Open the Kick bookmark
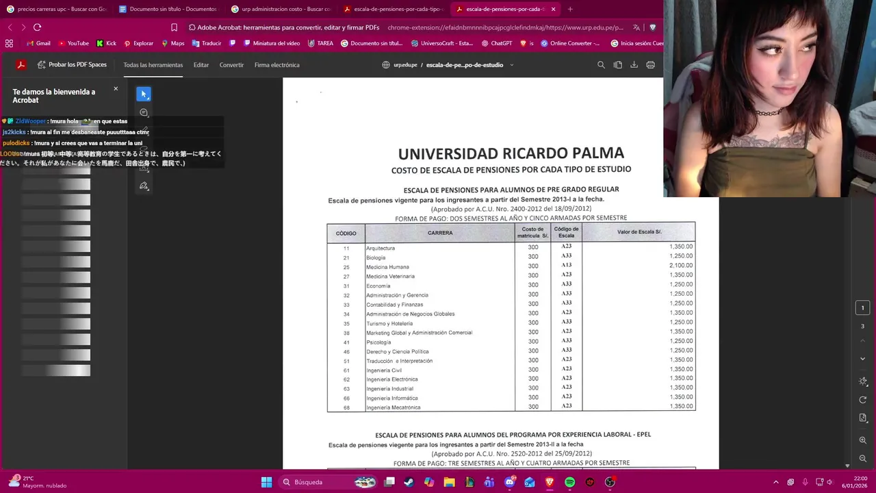The image size is (876, 493). (x=106, y=43)
